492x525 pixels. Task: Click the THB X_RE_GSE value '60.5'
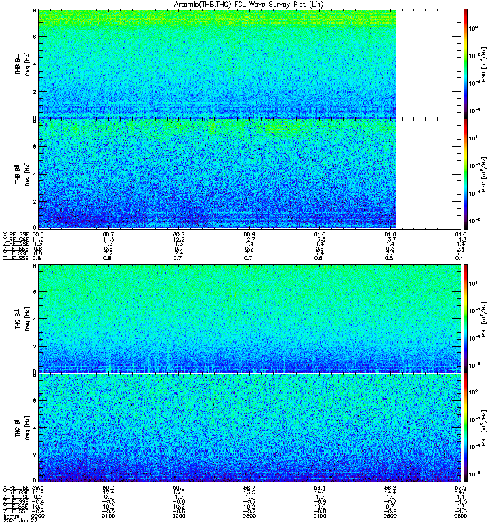coord(38,235)
